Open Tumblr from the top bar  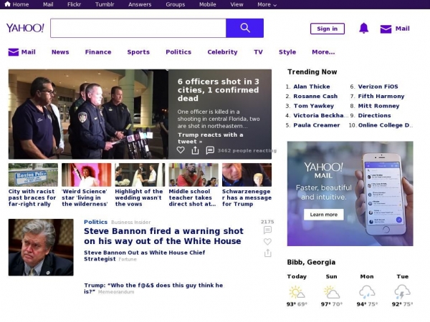point(105,4)
